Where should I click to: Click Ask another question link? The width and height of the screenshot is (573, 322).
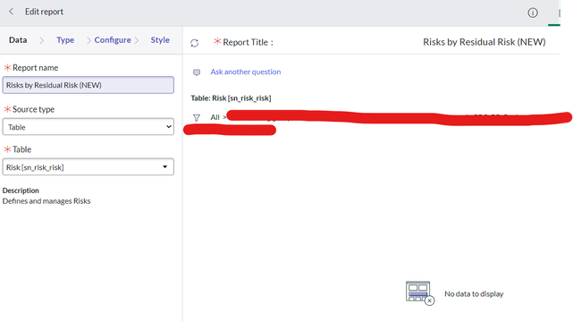246,72
